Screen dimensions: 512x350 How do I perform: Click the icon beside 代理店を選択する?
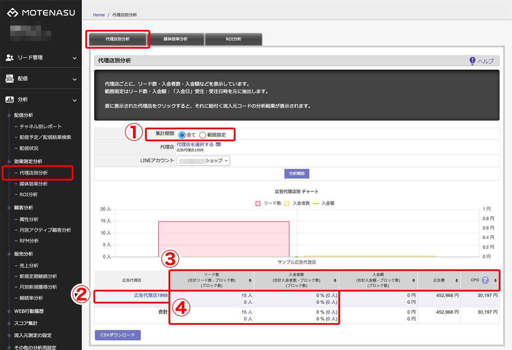tap(218, 145)
